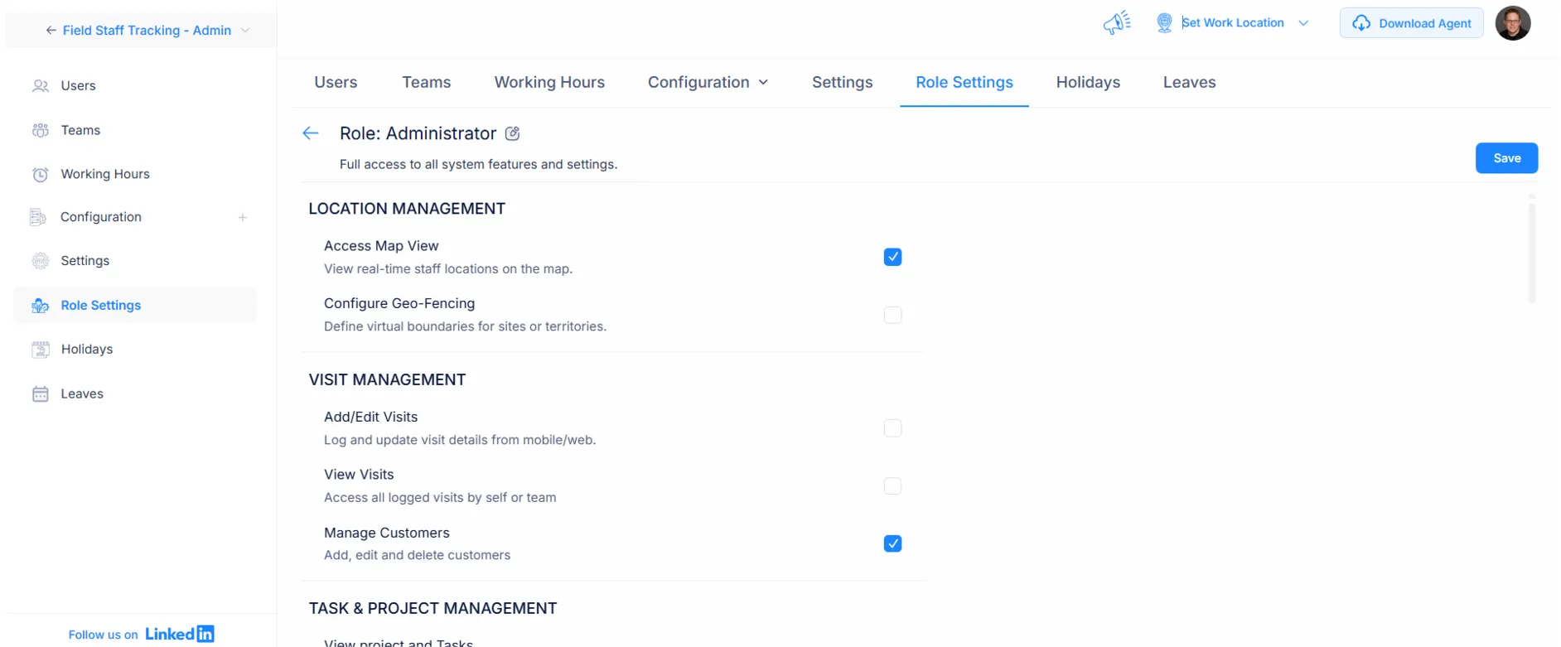Viewport: 1561px width, 647px height.
Task: Open Set Work Location dropdown chevron
Action: pyautogui.click(x=1303, y=23)
